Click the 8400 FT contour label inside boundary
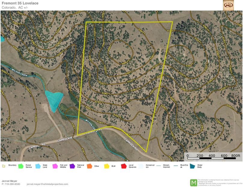243x187 pixels. point(125,63)
